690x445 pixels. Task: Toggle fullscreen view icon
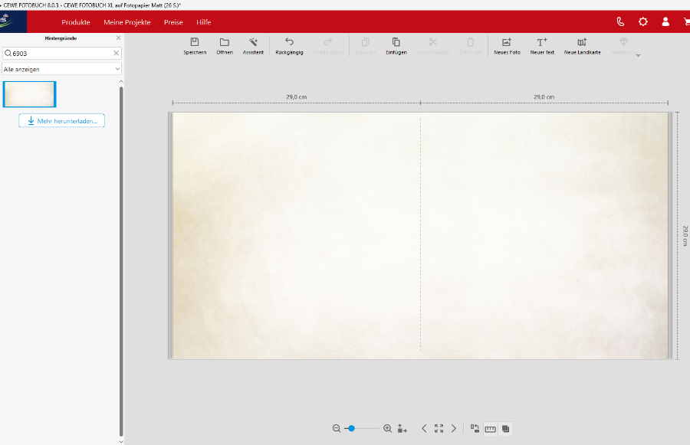[x=439, y=429]
